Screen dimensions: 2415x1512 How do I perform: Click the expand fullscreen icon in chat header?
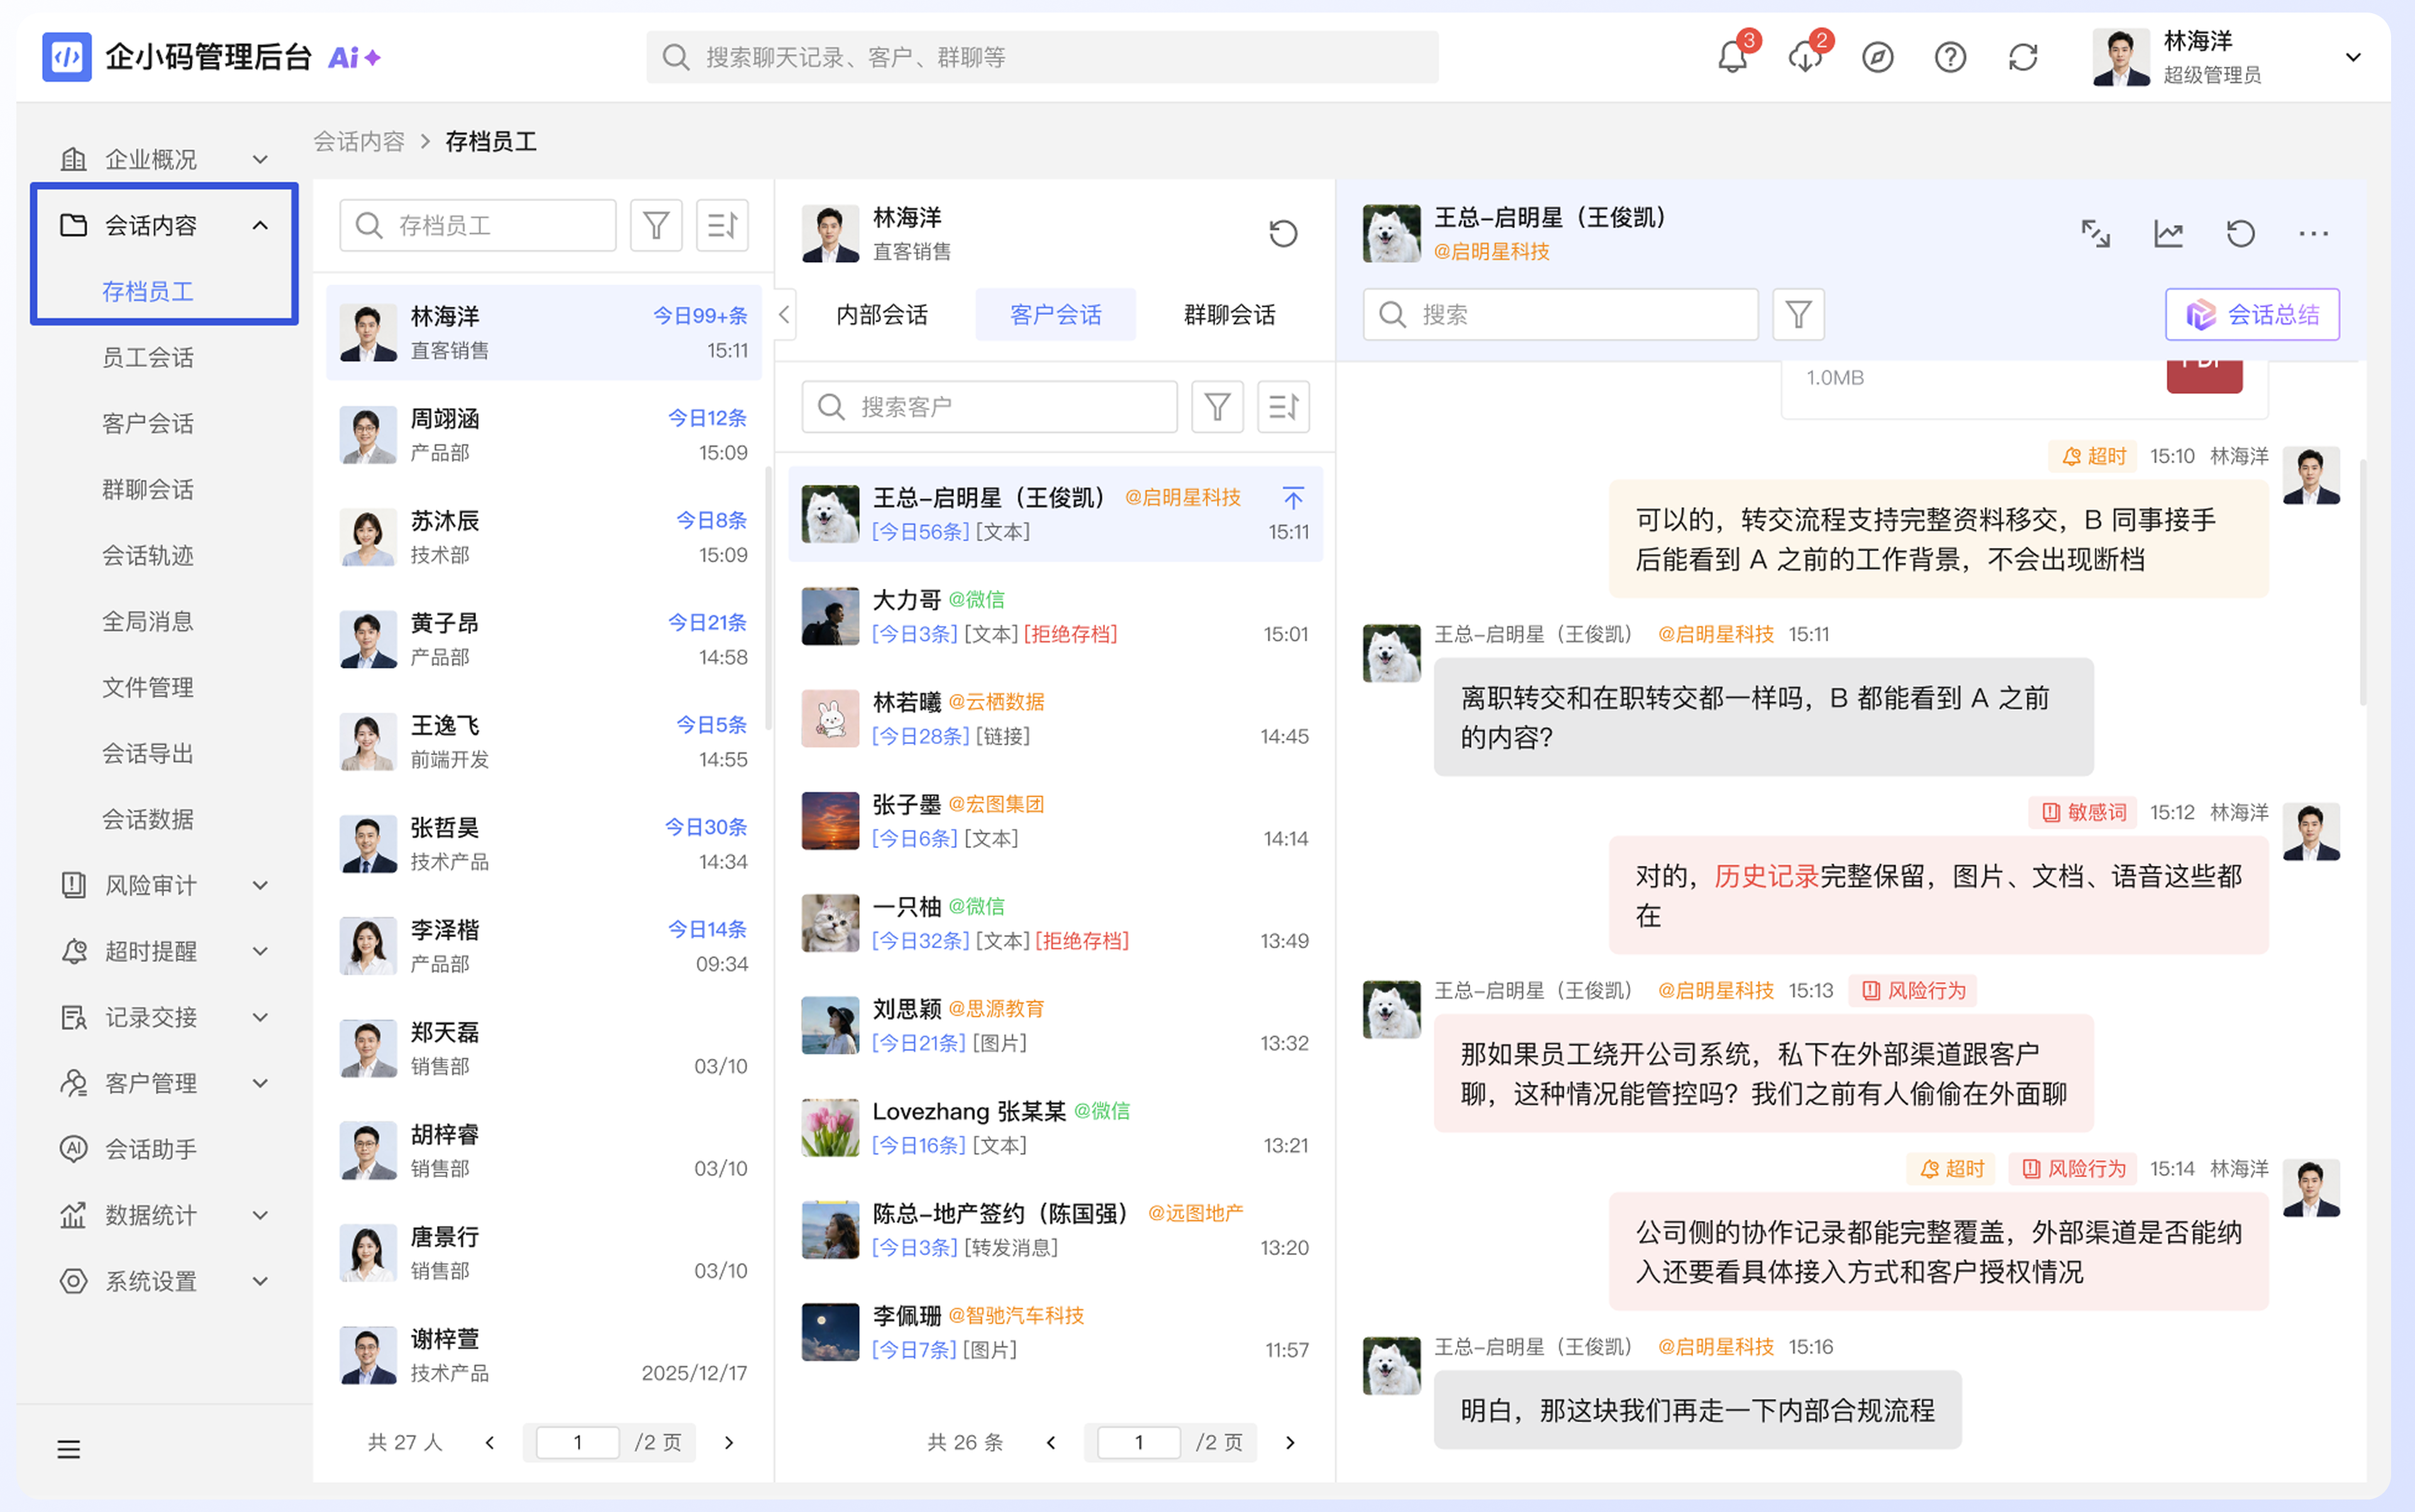click(x=2096, y=234)
